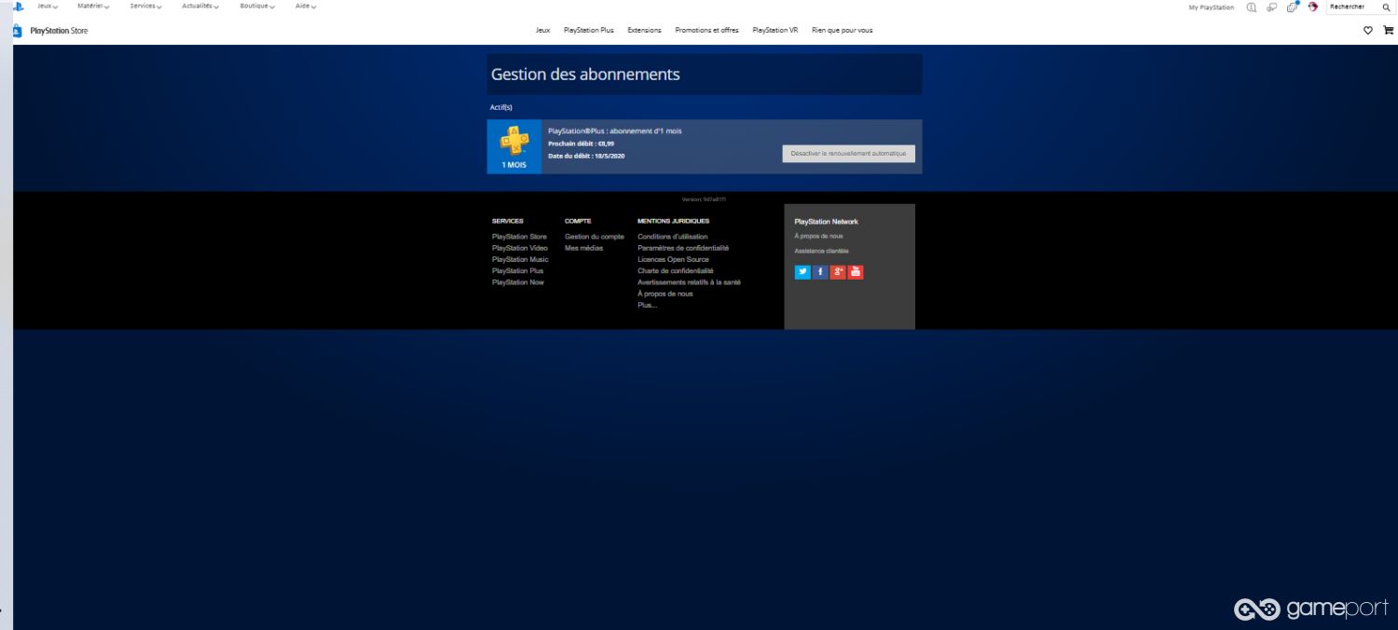This screenshot has height=630, width=1398.
Task: Open Gestion du compte footer link
Action: tap(595, 237)
